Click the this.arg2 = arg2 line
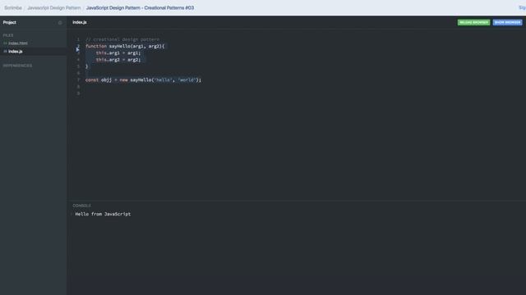This screenshot has height=295, width=526. tap(118, 60)
